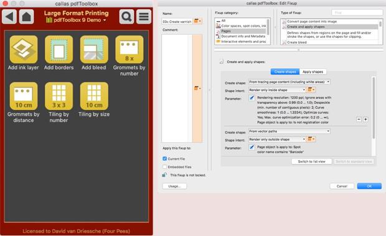Viewport: 386px width, 236px height.
Task: Switch to the Create shapes tab
Action: pos(285,71)
